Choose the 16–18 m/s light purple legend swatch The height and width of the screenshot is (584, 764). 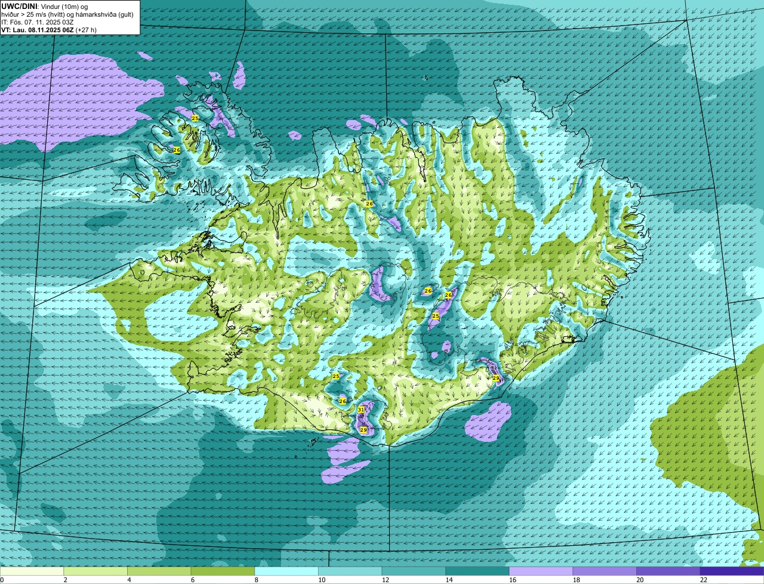click(x=541, y=571)
